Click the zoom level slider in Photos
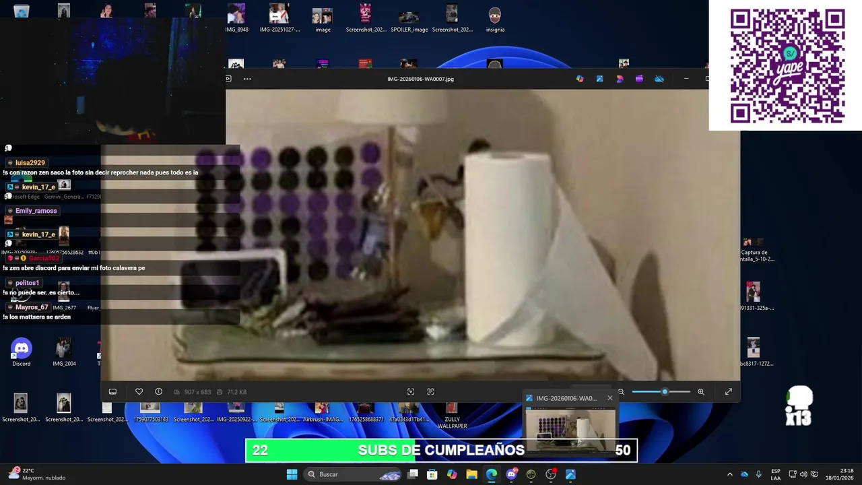The width and height of the screenshot is (862, 485). [x=661, y=392]
